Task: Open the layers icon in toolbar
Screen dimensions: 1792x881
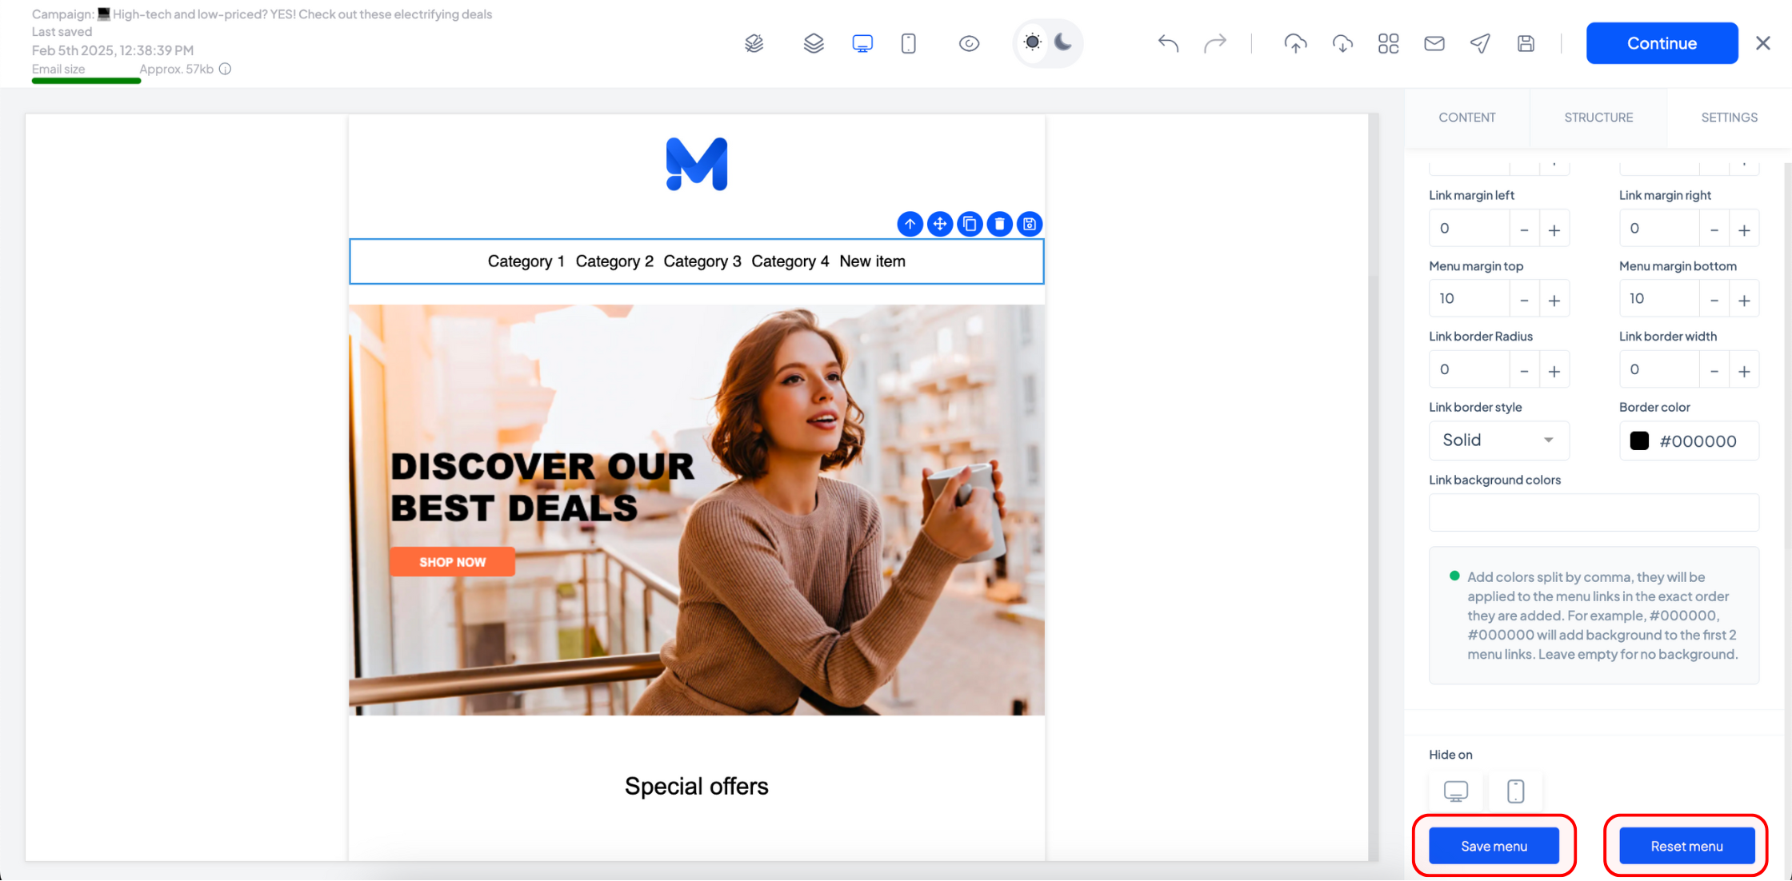Action: click(x=814, y=43)
